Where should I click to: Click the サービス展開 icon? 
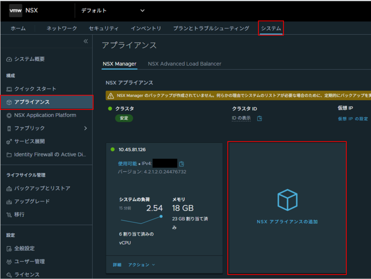tap(9, 142)
